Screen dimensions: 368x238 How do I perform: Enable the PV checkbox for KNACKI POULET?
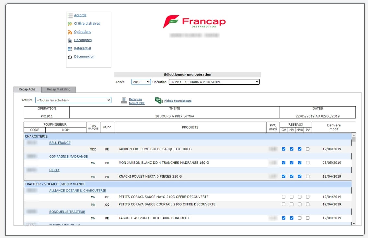pyautogui.click(x=307, y=176)
